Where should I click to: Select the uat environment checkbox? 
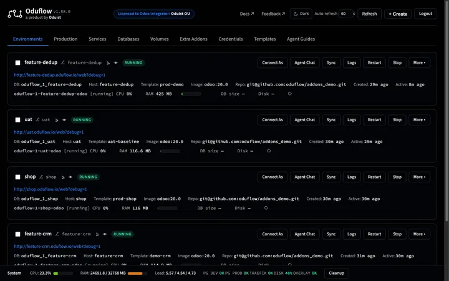click(17, 119)
